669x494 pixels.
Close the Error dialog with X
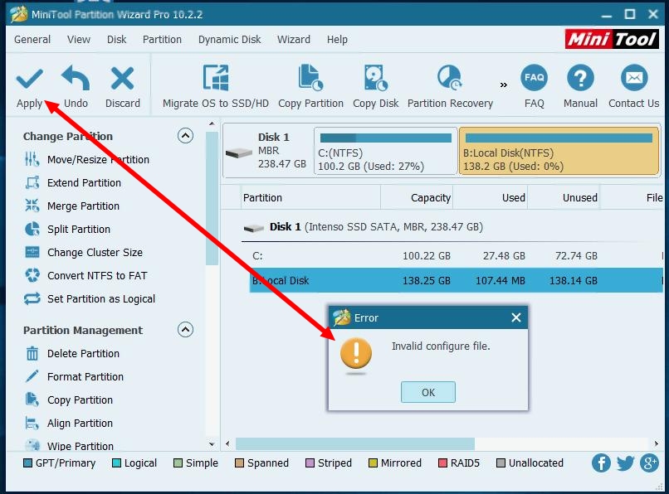[515, 317]
